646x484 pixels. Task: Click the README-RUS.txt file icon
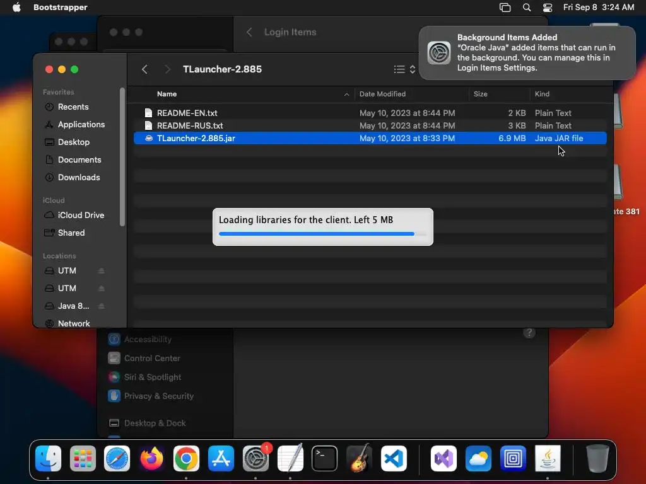149,125
